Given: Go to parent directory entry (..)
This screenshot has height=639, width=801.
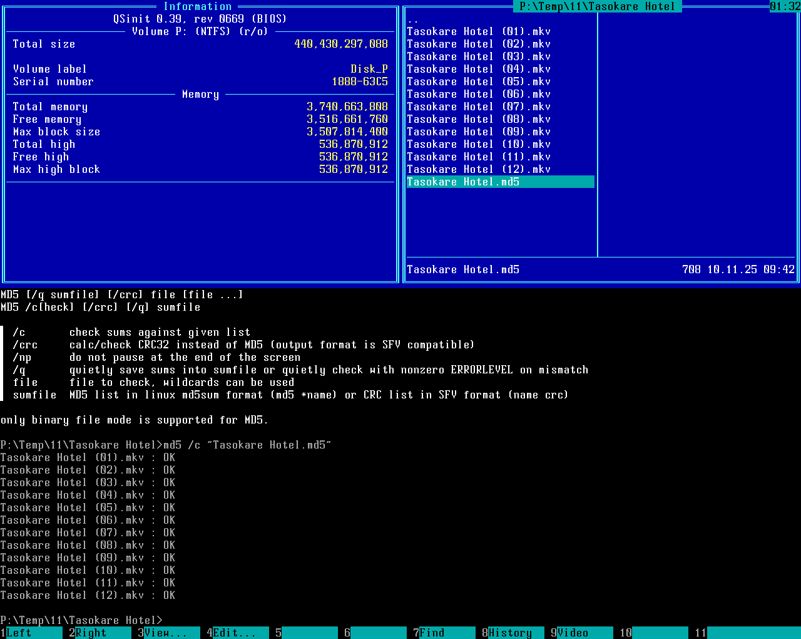Looking at the screenshot, I should pos(413,19).
